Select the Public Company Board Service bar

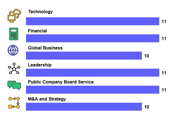[x=93, y=90]
